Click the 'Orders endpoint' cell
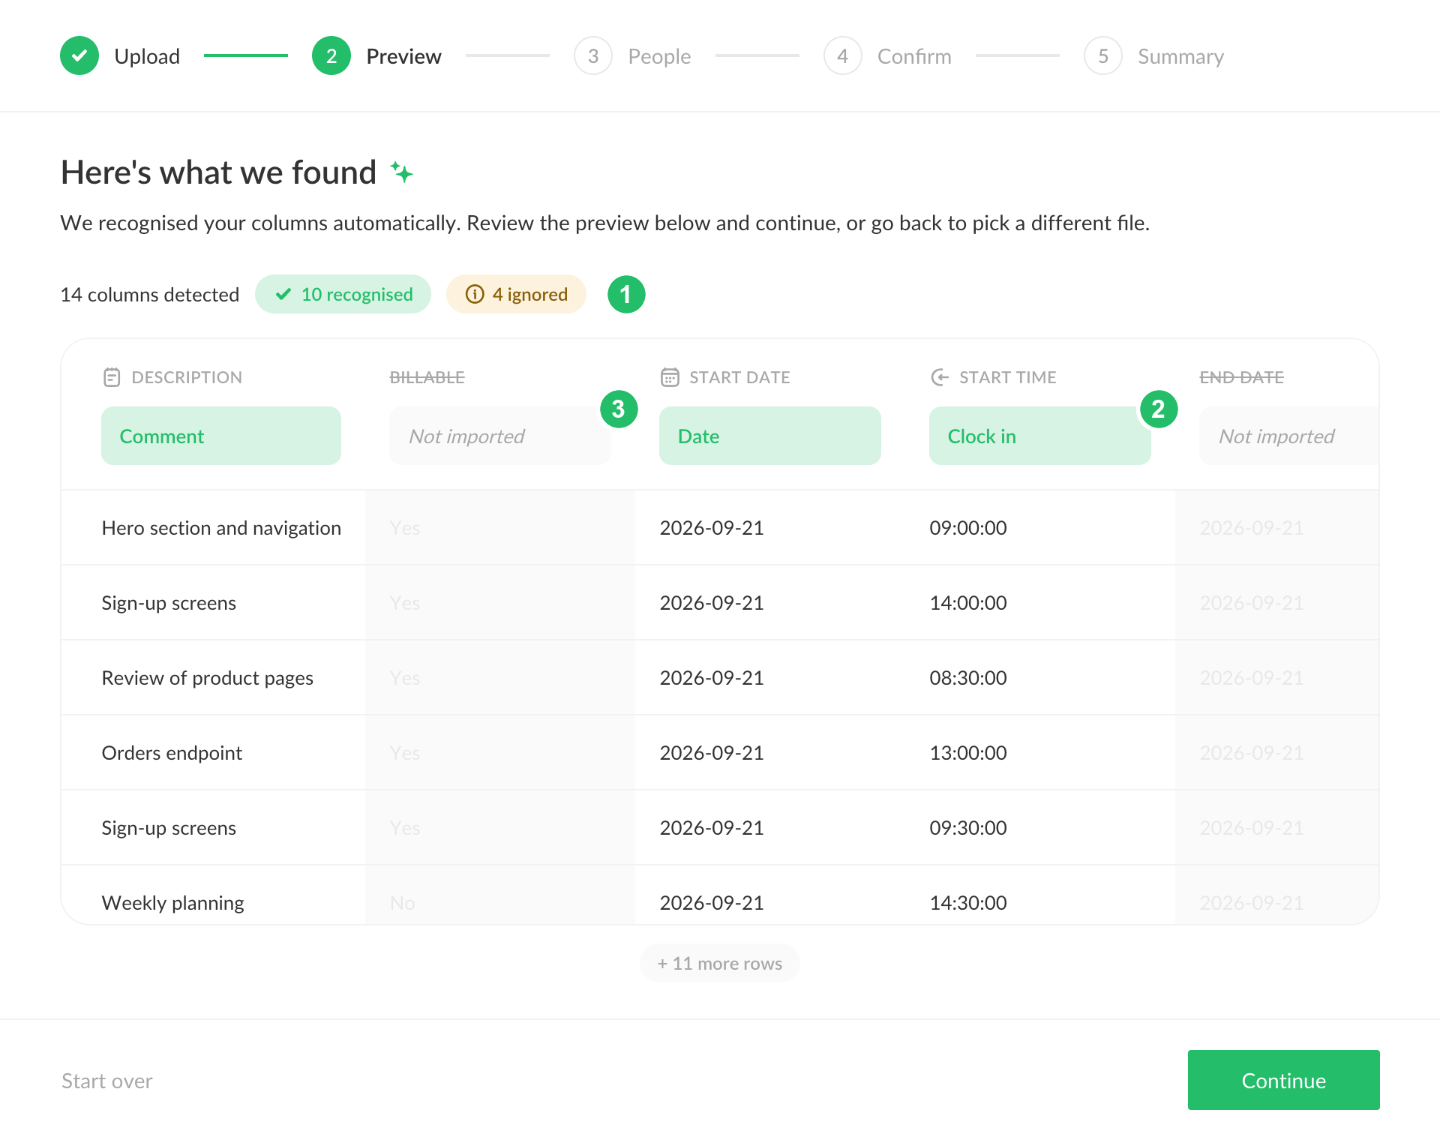 point(172,753)
